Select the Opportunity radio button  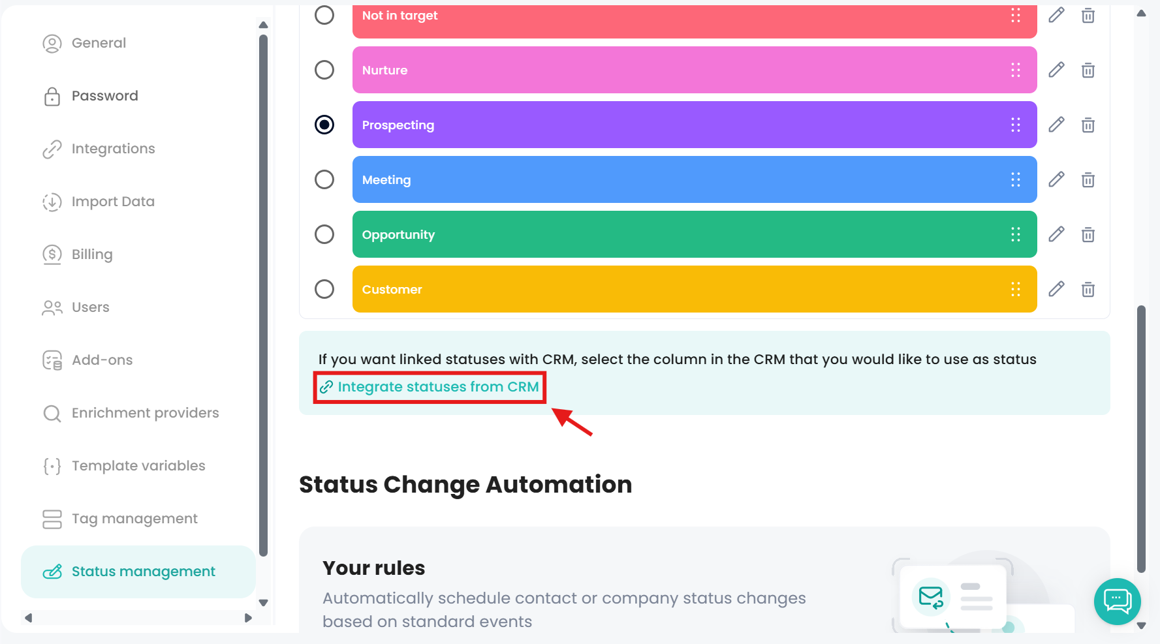coord(324,234)
